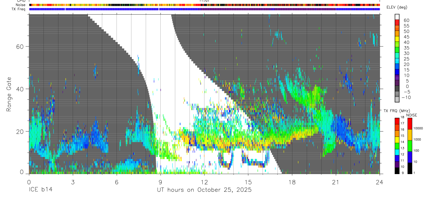
Task: Click the 'UT hours on October 25, 2025' axis title
Action: 203,190
